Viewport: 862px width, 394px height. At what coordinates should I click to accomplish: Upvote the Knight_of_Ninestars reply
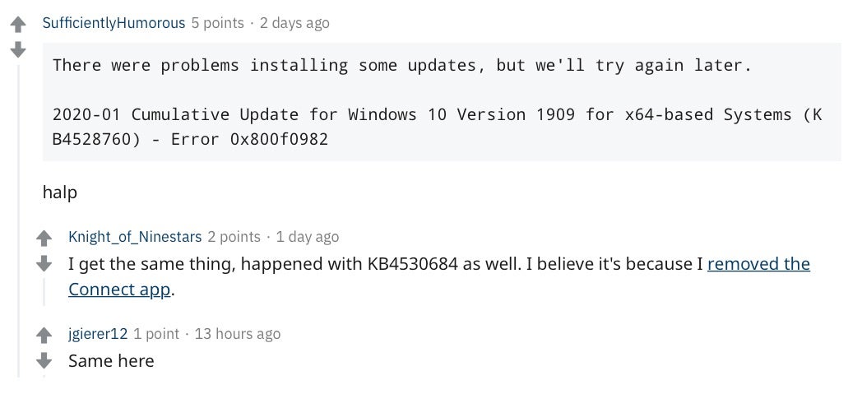[44, 239]
